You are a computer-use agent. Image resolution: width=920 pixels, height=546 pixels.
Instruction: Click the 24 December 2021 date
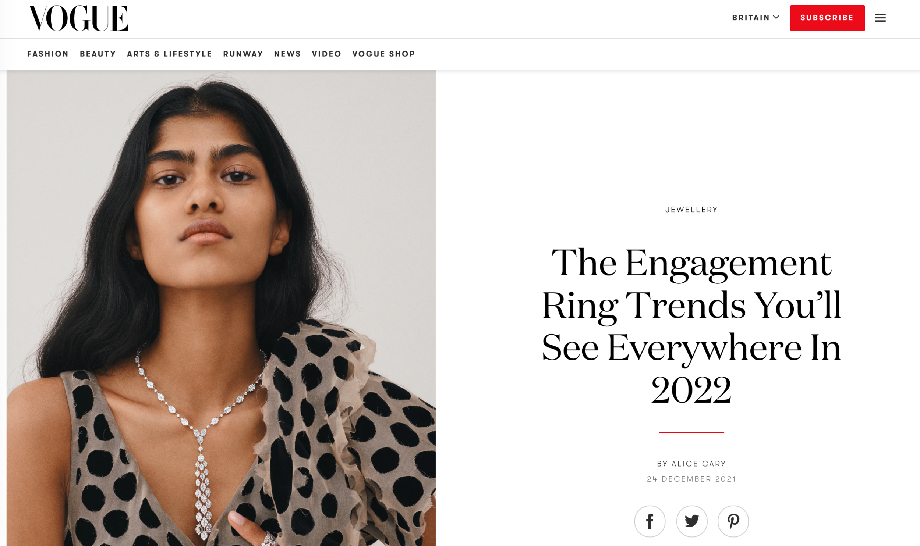point(691,479)
